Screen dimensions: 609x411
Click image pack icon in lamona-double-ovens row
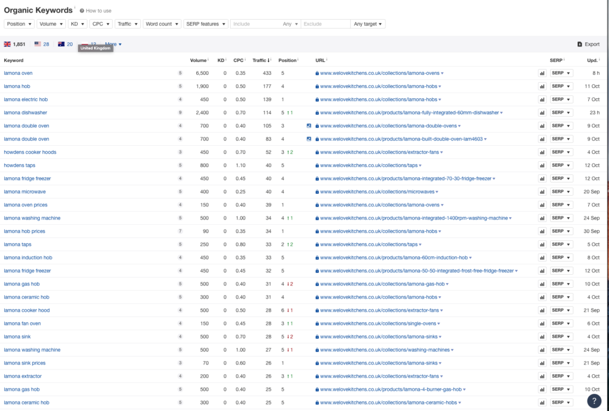[309, 126]
